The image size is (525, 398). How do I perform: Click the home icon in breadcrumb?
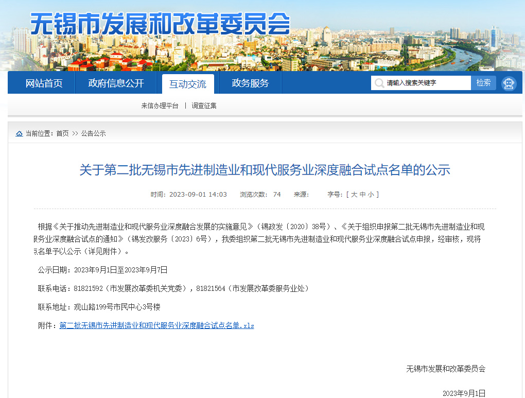pyautogui.click(x=19, y=133)
